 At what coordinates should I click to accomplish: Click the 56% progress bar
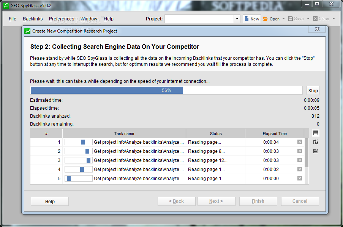tap(166, 90)
